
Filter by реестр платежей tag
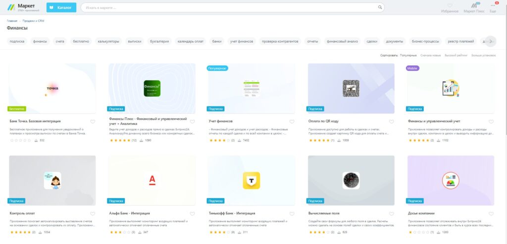click(x=461, y=42)
